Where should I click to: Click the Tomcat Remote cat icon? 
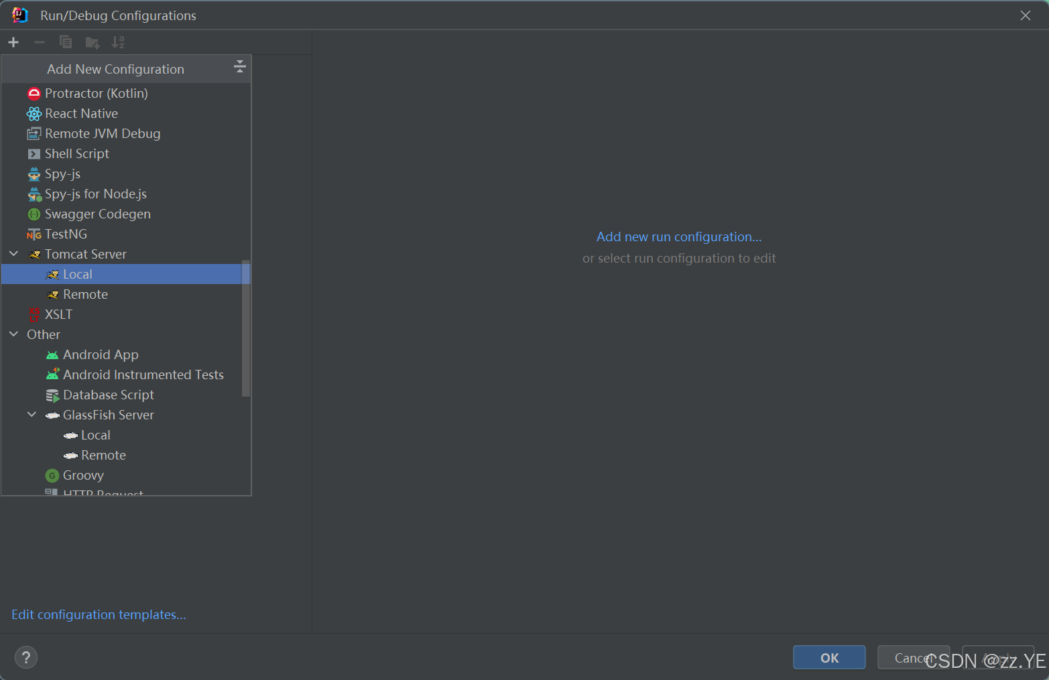pos(53,295)
